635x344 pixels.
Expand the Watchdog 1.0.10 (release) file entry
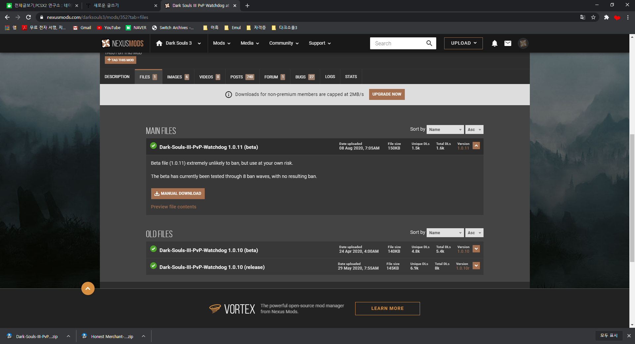click(476, 266)
